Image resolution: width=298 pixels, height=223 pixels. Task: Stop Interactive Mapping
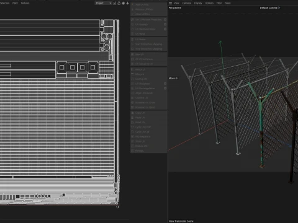[149, 49]
